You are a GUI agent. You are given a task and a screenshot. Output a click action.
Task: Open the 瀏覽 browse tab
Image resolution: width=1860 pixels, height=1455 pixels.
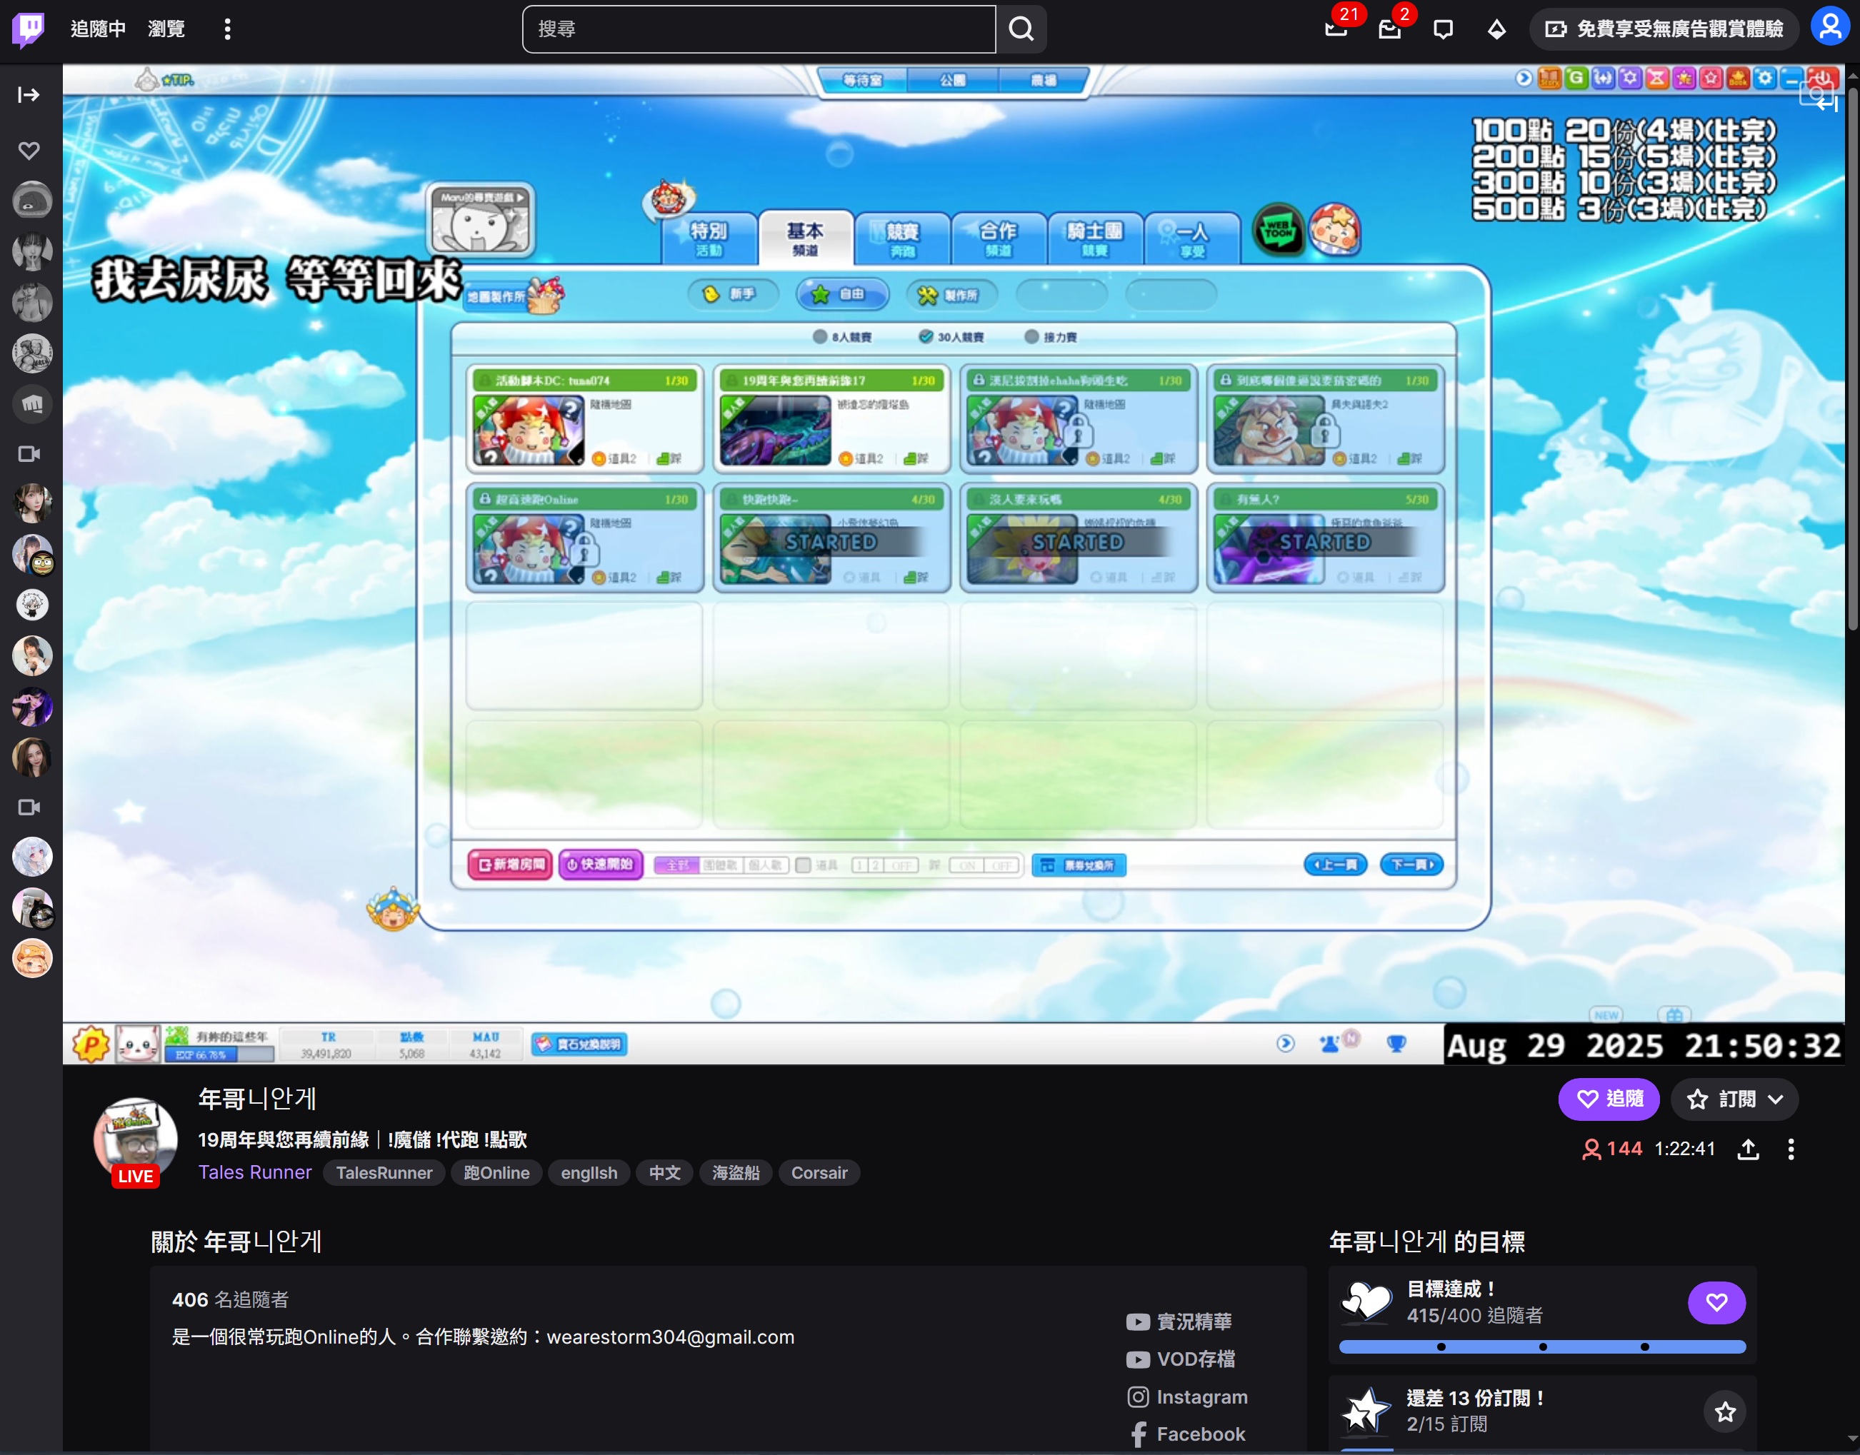pyautogui.click(x=166, y=29)
